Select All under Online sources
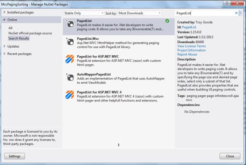 (10, 28)
